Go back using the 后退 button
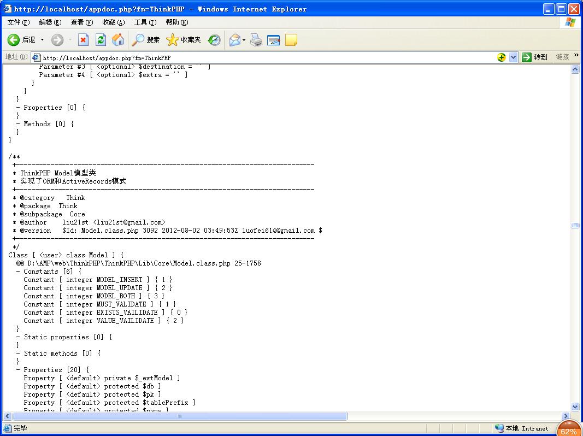The width and height of the screenshot is (583, 436). (21, 40)
